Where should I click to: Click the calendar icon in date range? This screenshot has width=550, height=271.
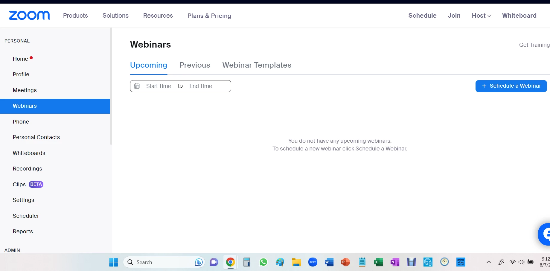pyautogui.click(x=137, y=86)
